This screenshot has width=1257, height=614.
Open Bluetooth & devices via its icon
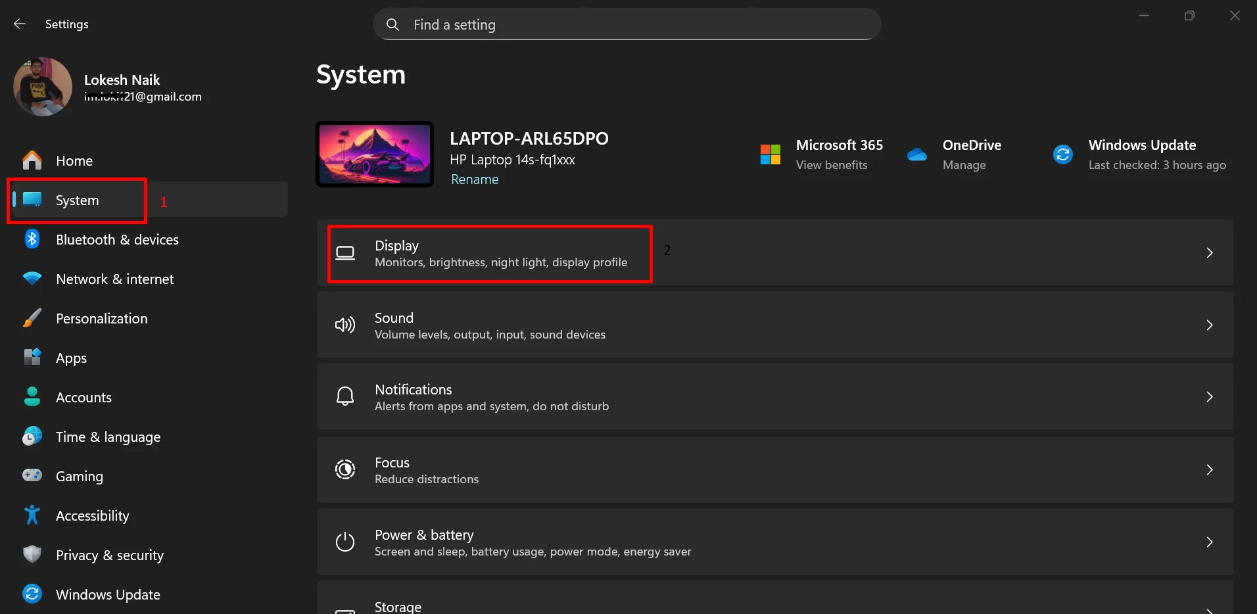pos(32,239)
